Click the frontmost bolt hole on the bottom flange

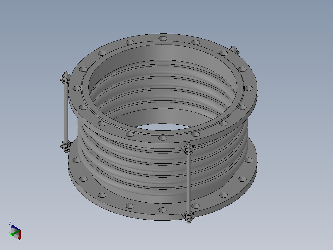click(x=163, y=210)
